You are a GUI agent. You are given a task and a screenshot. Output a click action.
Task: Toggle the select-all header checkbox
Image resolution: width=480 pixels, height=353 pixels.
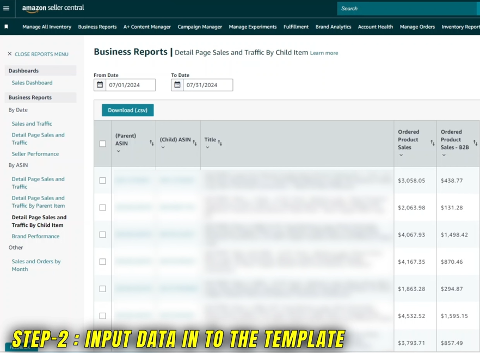point(102,144)
